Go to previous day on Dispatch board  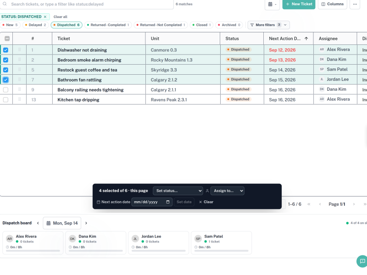[38, 223]
